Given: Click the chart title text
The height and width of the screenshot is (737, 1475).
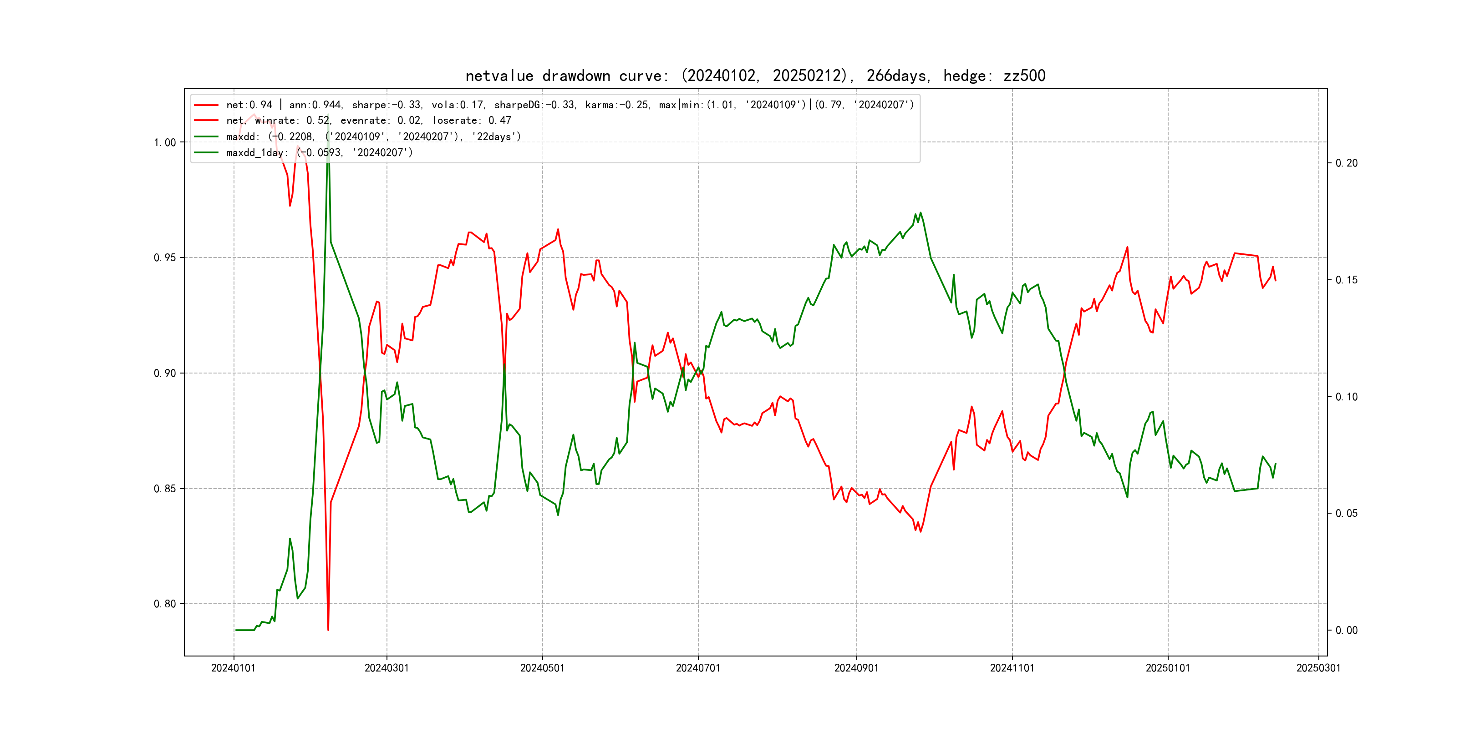Looking at the screenshot, I should pyautogui.click(x=755, y=76).
